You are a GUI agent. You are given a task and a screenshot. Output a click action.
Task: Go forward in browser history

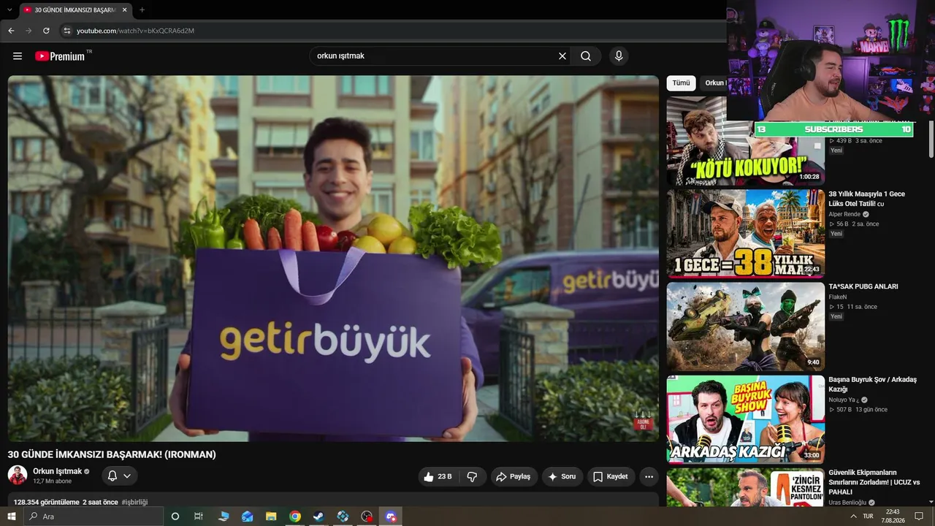pyautogui.click(x=28, y=31)
